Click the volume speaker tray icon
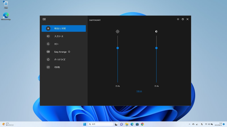Screen dimensions: 227x127 click(209, 124)
